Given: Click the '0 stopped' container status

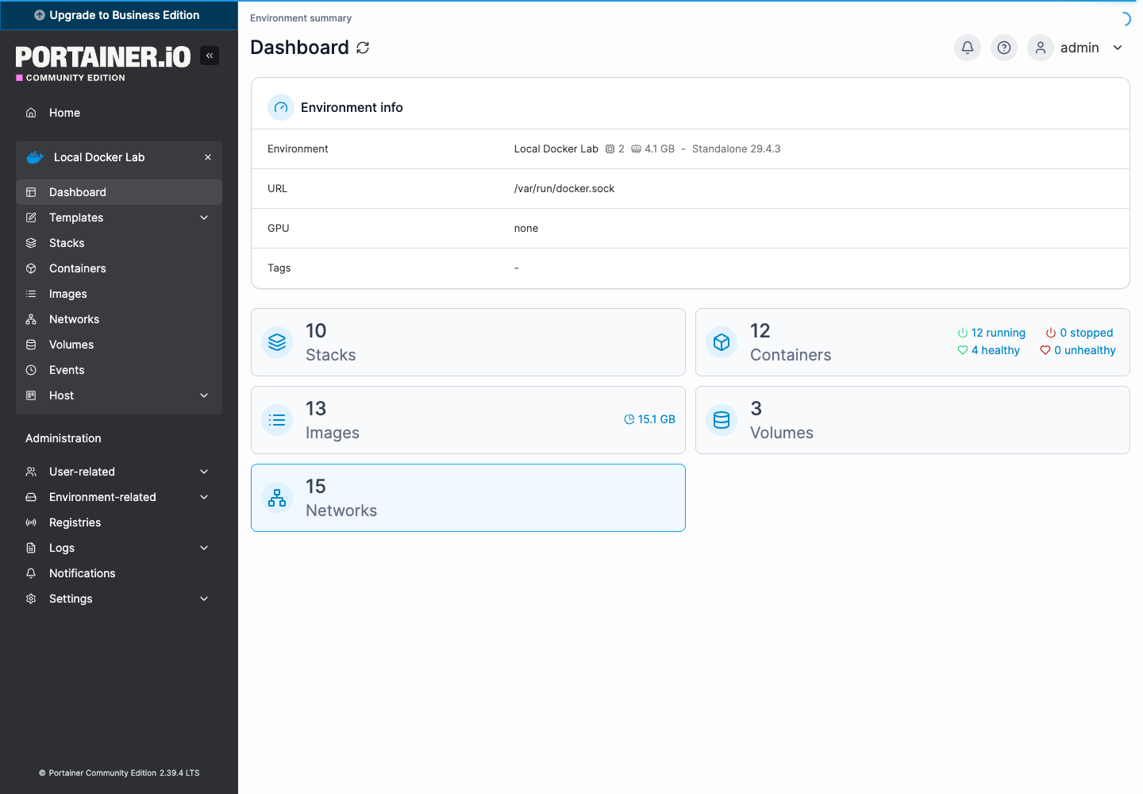Looking at the screenshot, I should point(1079,333).
